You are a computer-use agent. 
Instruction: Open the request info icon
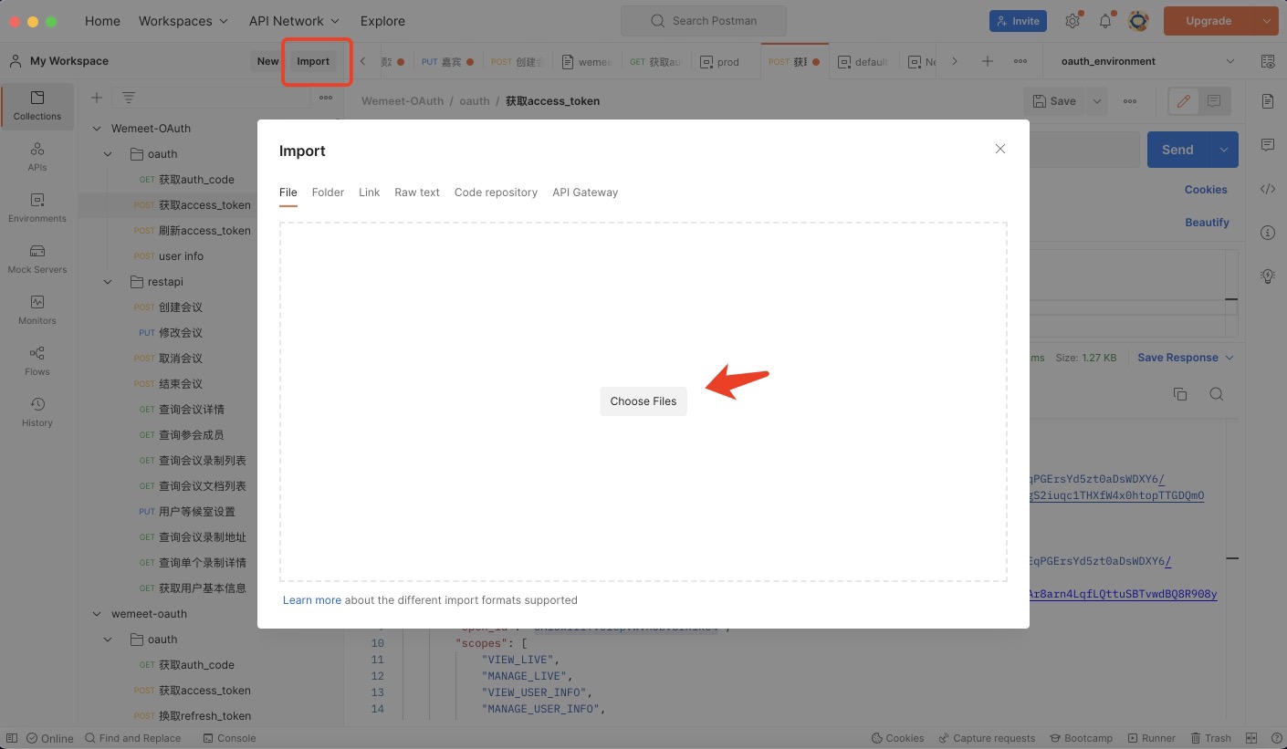click(1268, 233)
